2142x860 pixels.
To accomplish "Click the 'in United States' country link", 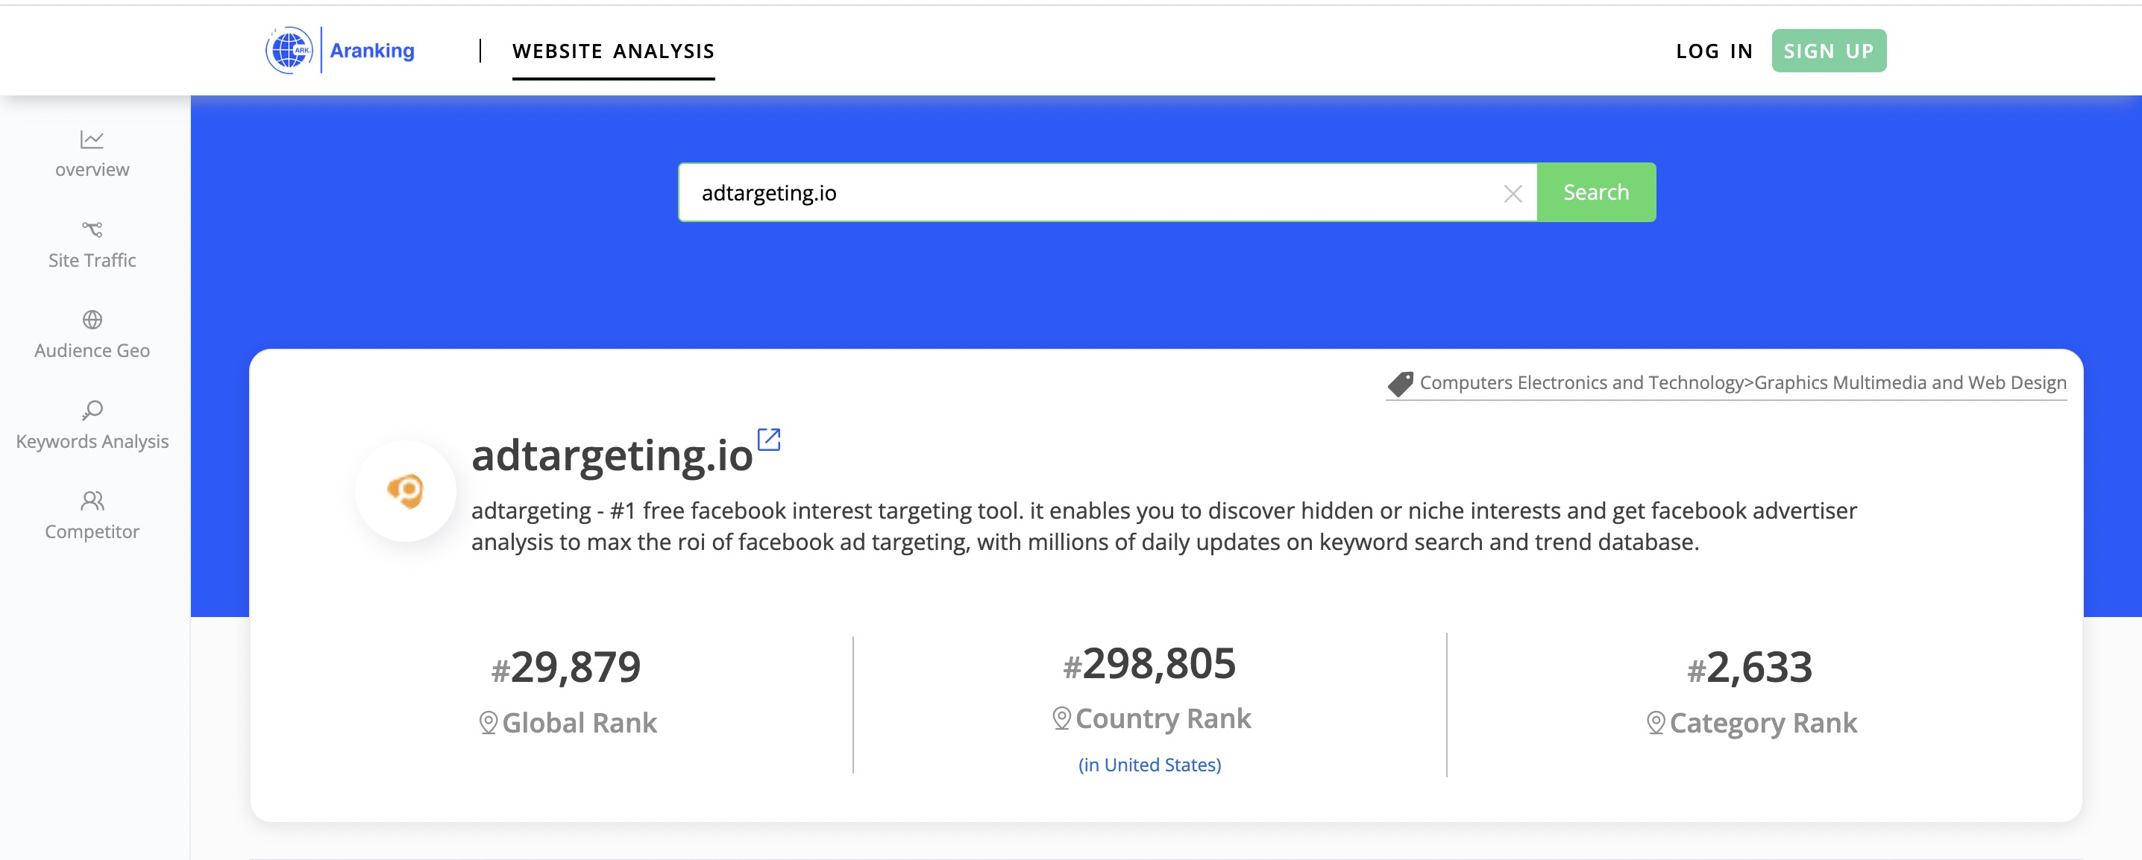I will [1149, 765].
